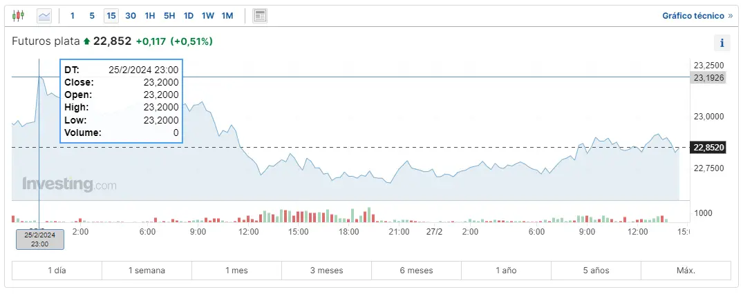Switch to the 1D interval
Viewport: 743px width, 294px height.
click(189, 15)
